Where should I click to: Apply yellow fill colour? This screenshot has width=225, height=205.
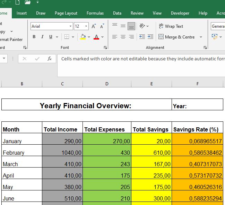[83, 37]
